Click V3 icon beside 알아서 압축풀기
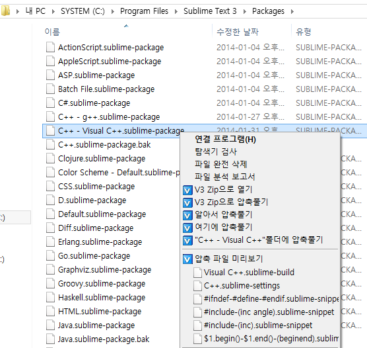 (x=187, y=215)
